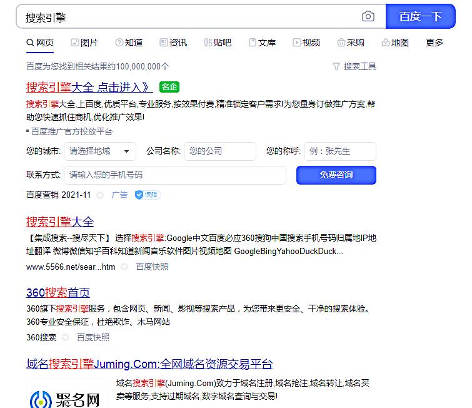Click the round icon beside 百度营销 2021-11

point(100,195)
